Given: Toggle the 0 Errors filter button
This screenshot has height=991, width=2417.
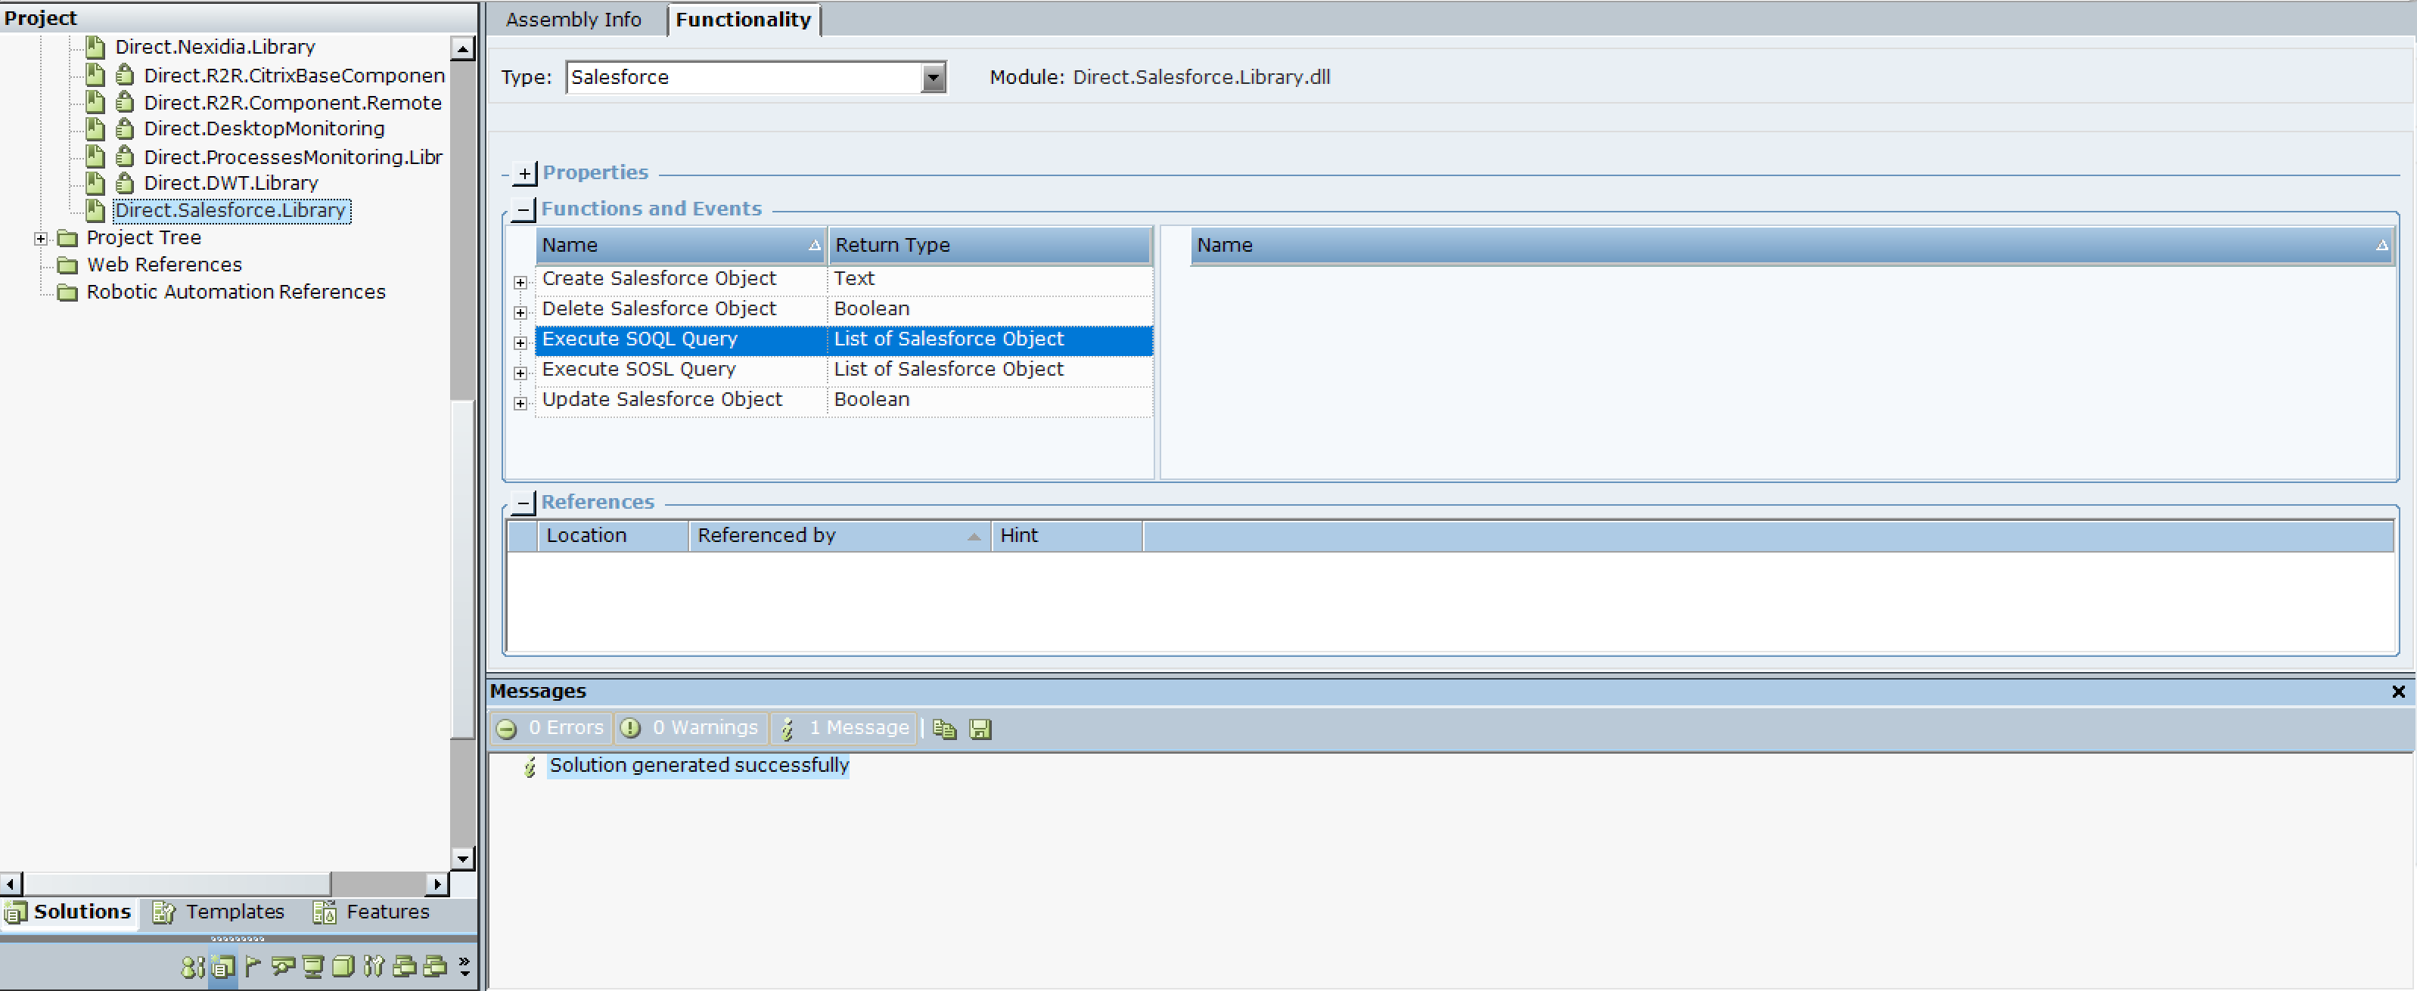Looking at the screenshot, I should pyautogui.click(x=551, y=727).
